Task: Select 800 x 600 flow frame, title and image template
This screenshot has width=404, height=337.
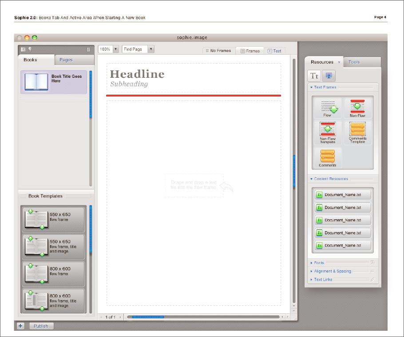Action: [x=53, y=301]
